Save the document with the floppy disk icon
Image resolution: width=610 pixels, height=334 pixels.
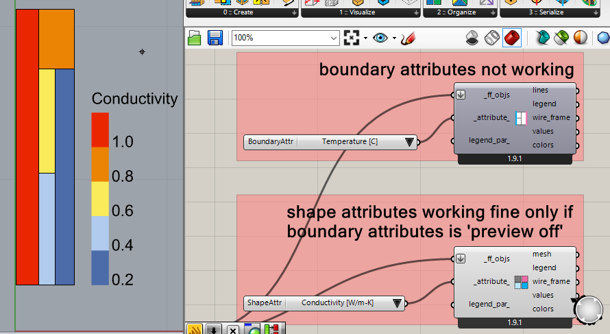click(x=215, y=38)
